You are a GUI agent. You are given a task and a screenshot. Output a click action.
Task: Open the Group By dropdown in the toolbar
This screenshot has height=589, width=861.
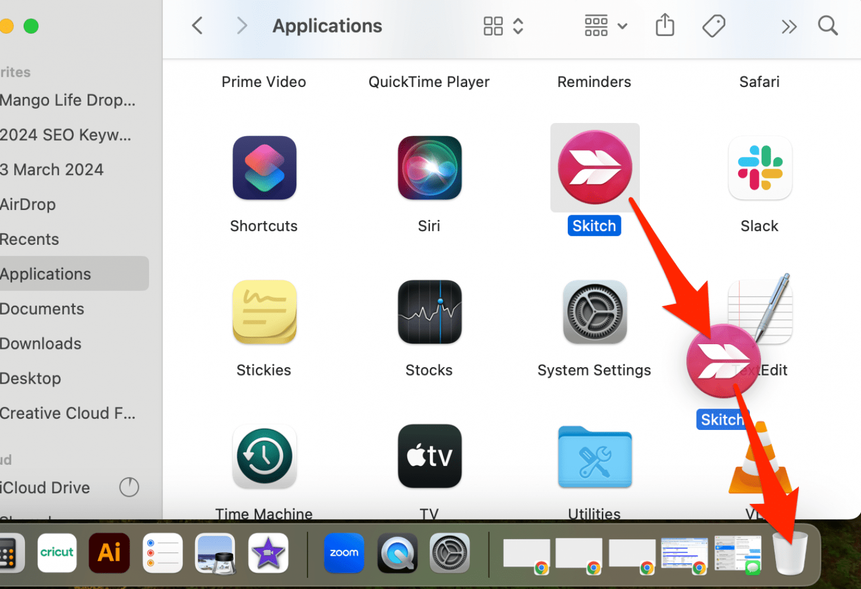(x=606, y=26)
